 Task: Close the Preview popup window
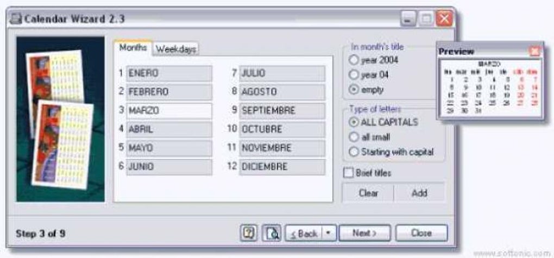coord(534,51)
